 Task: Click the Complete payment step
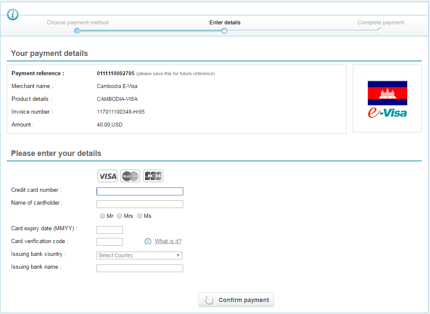(380, 23)
